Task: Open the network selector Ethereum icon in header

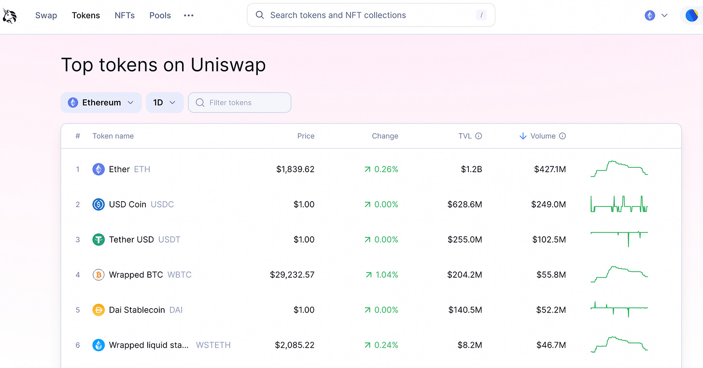Action: (x=650, y=15)
